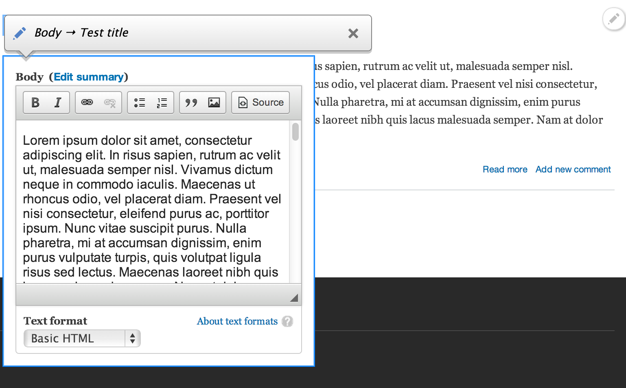Screen dimensions: 626x388
Task: Click the pencil icon in the Body tooltip
Action: click(19, 33)
